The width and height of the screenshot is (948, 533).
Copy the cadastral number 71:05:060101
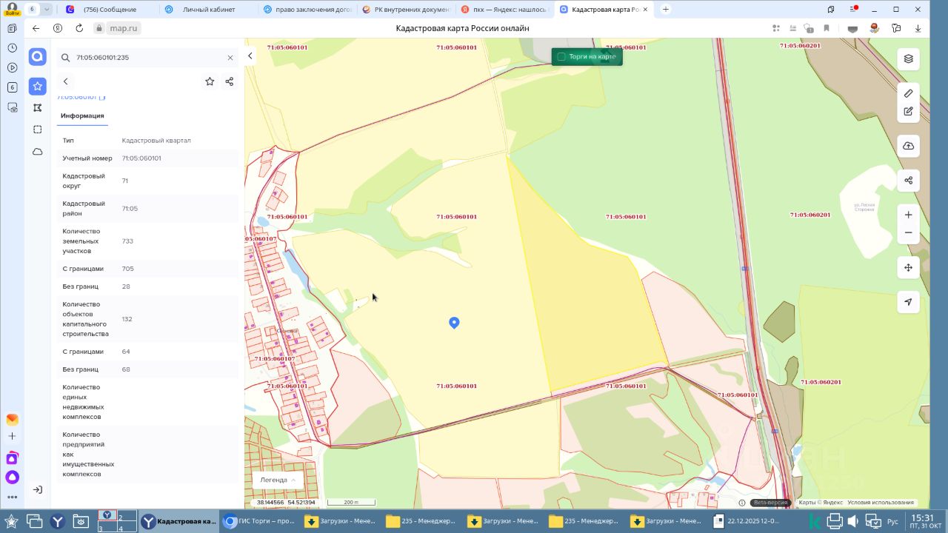coord(103,97)
